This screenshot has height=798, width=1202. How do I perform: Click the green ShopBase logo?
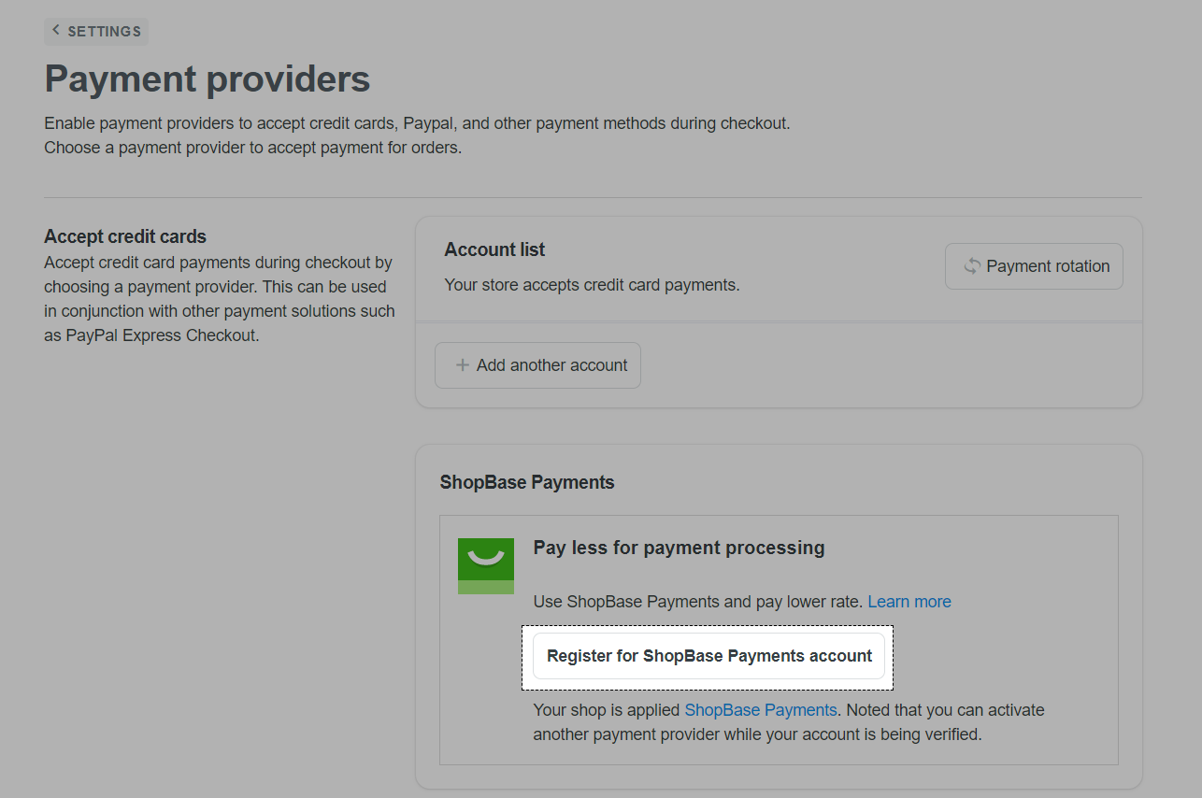(x=486, y=565)
